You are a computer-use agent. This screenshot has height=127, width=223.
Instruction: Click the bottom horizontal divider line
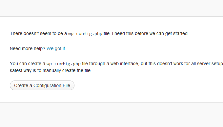pos(111,102)
